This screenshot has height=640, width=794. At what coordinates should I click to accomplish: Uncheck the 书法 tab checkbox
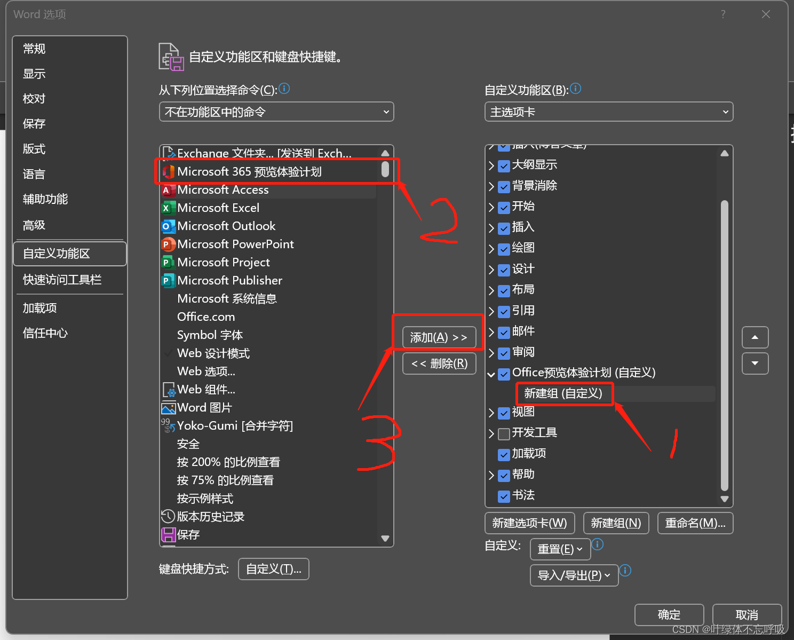pyautogui.click(x=504, y=496)
